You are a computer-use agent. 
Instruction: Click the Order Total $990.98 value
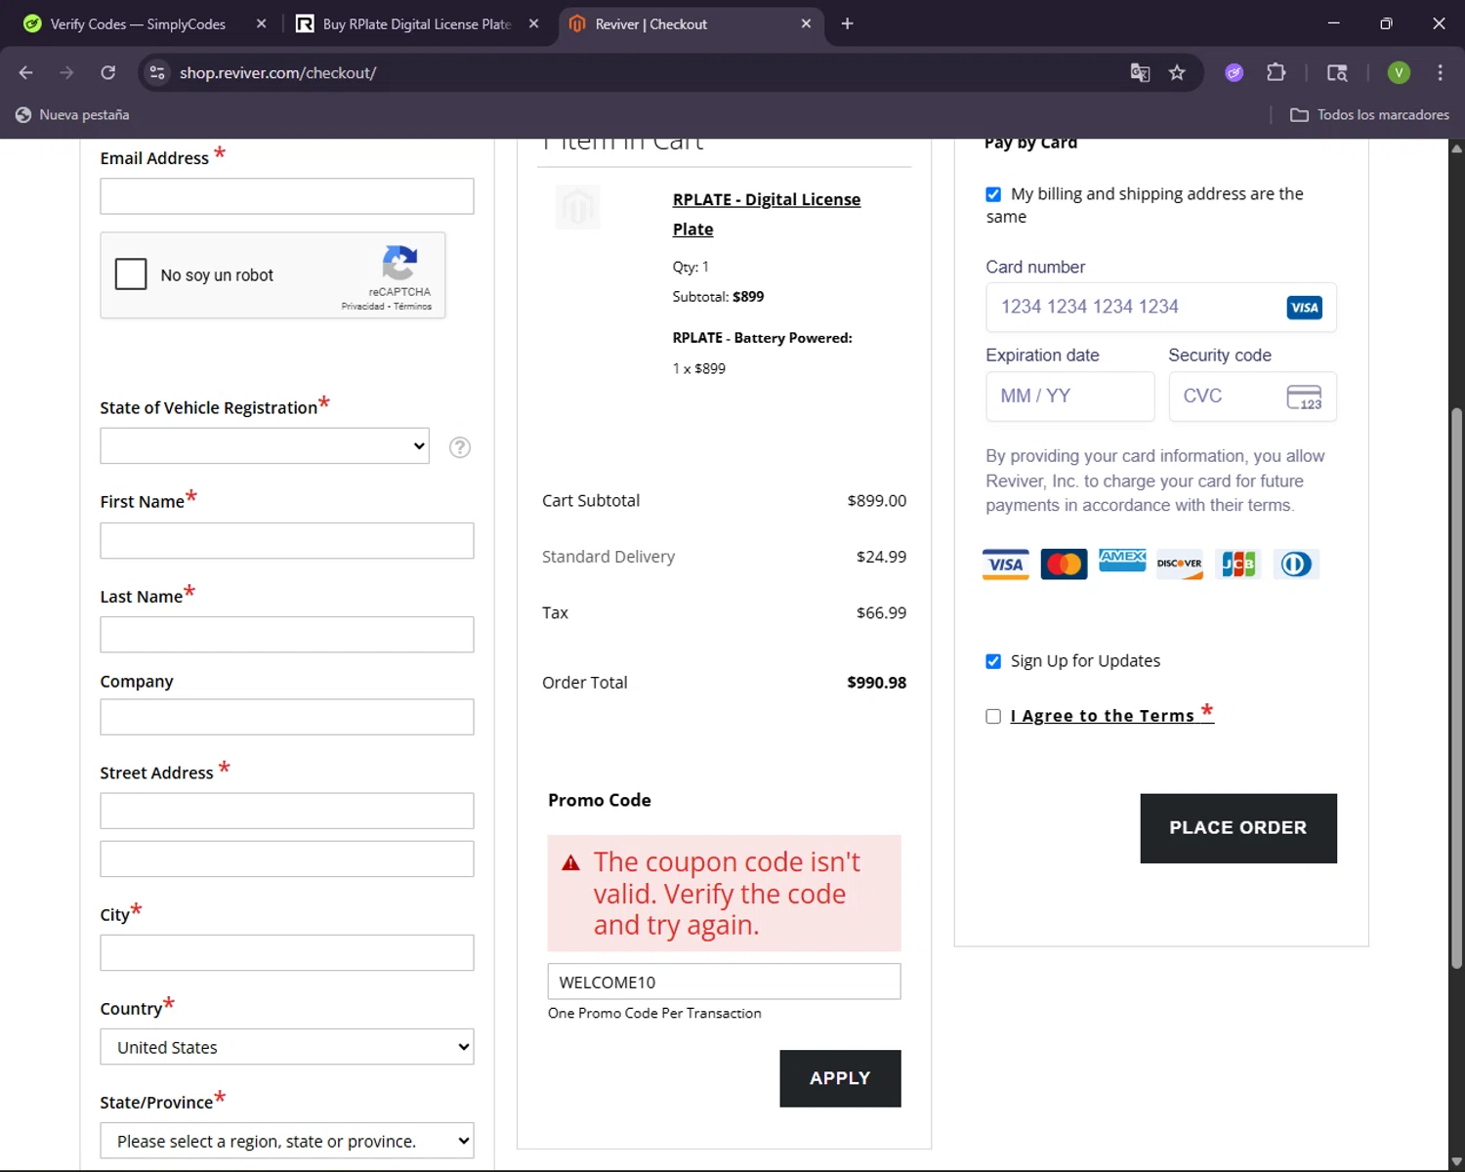(x=877, y=683)
